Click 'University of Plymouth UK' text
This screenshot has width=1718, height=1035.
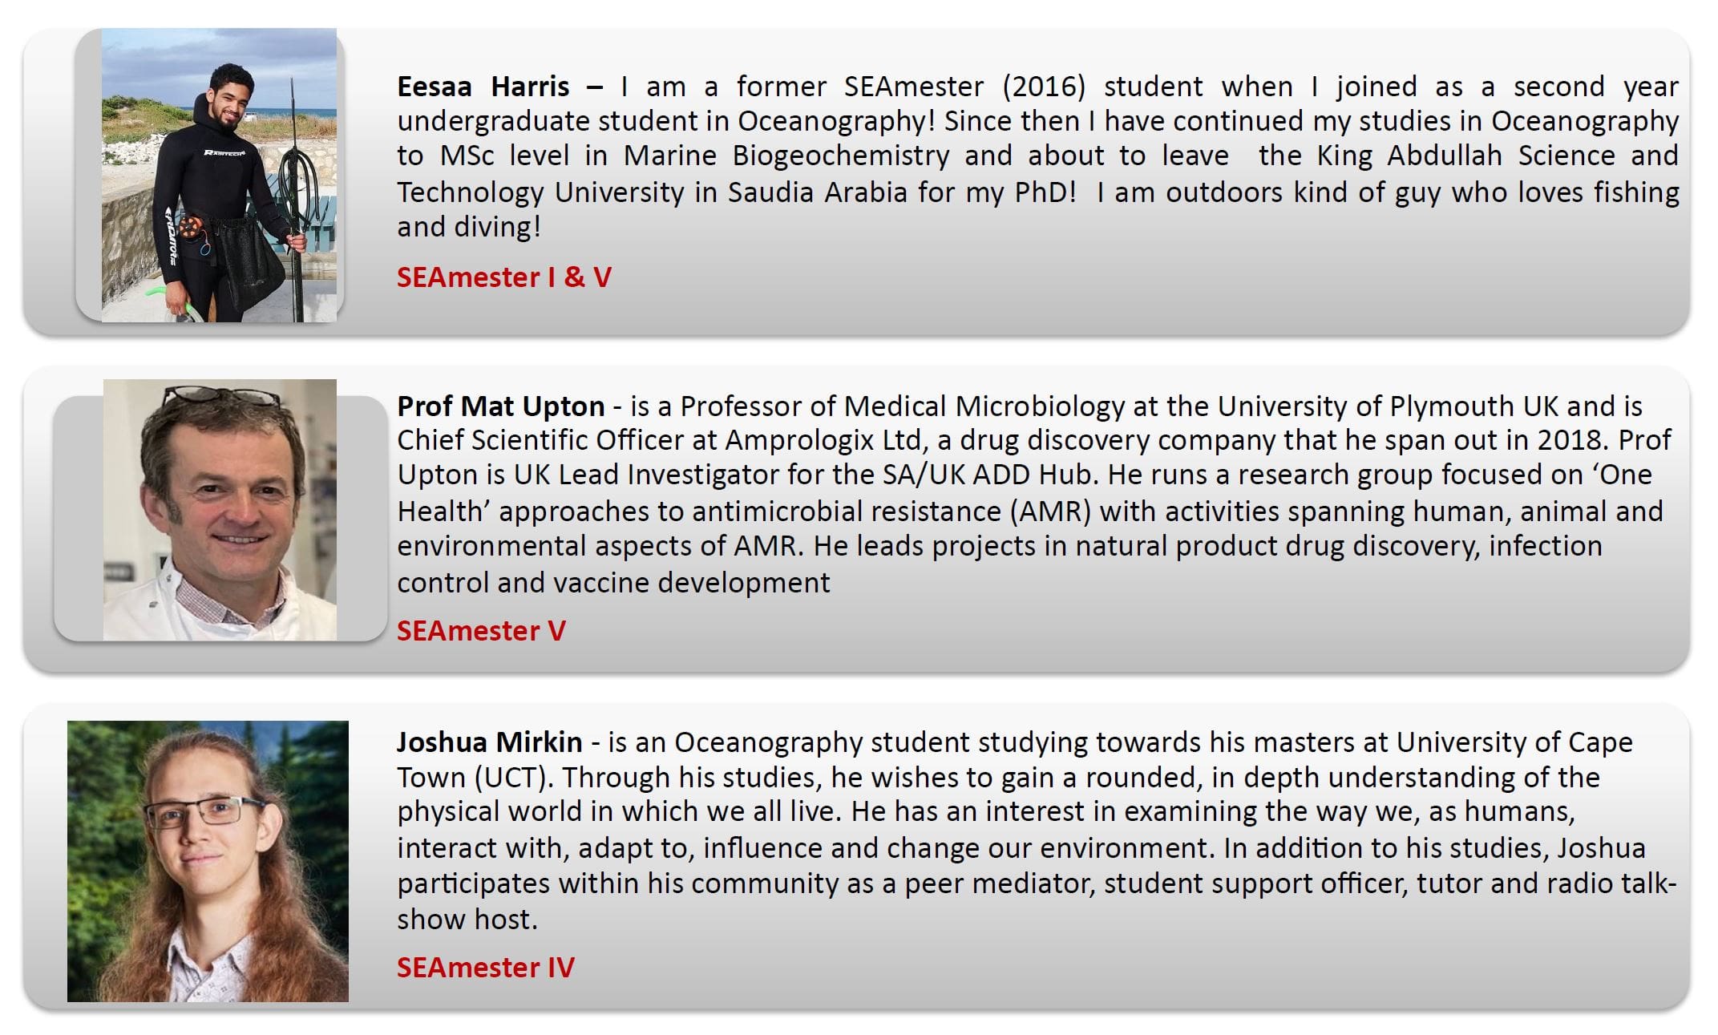tap(1389, 406)
